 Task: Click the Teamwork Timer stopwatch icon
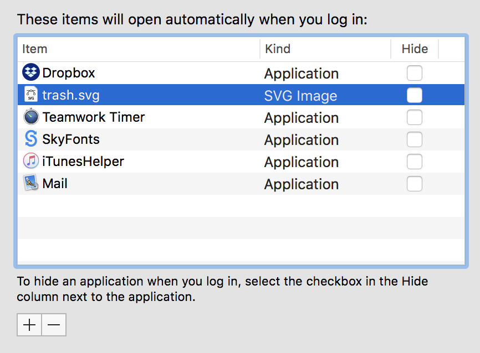click(31, 117)
